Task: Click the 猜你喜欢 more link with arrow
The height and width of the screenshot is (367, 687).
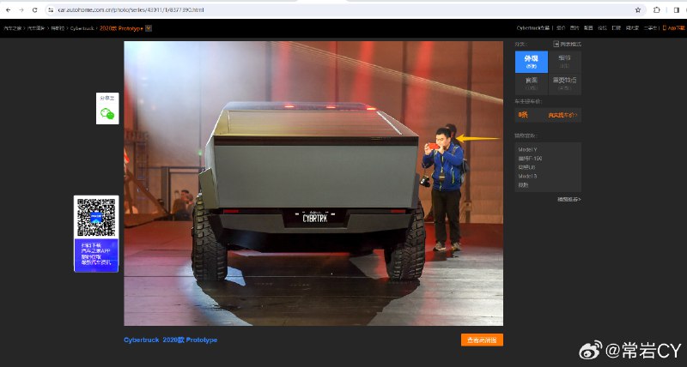Action: point(569,200)
